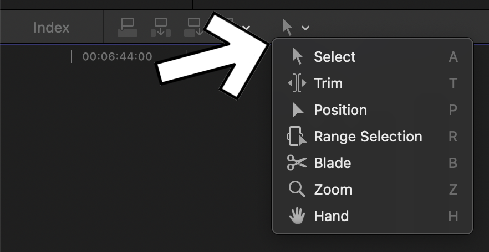Click the Append clip to storyline icon
489x252 pixels.
pos(193,27)
